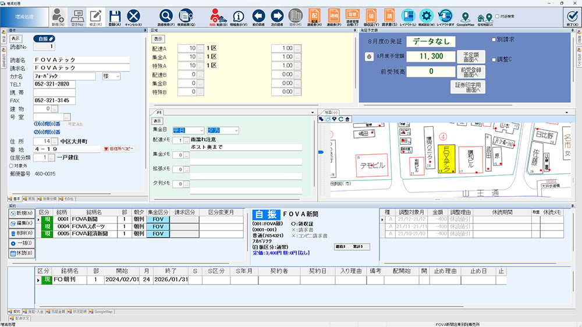Viewport: 582px width, 327px height.
Task: Click the 削除(R) trash button
Action: (x=22, y=233)
